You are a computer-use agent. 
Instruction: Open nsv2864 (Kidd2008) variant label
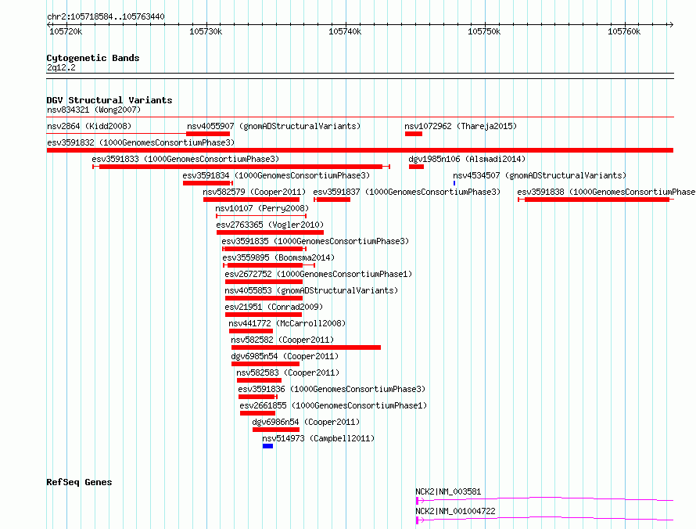pos(89,126)
